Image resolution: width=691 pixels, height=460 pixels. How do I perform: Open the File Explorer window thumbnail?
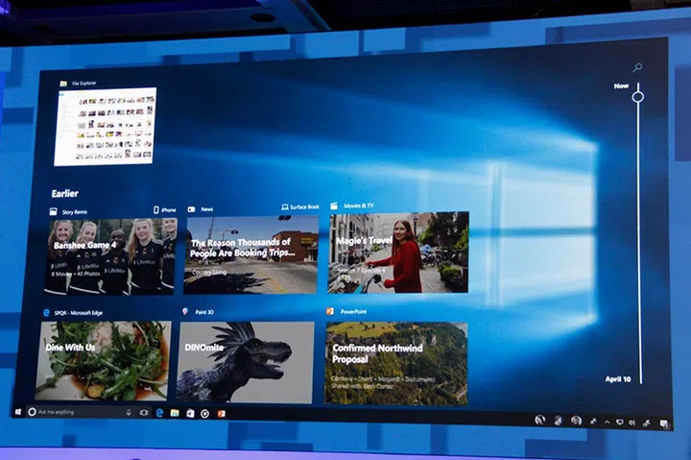(105, 127)
